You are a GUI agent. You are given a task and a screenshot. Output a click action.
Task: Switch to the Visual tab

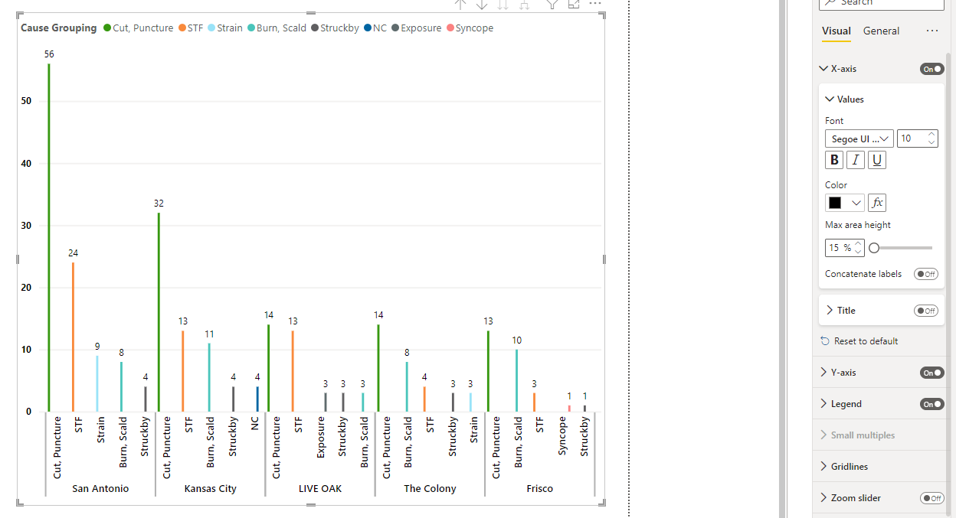click(x=837, y=31)
